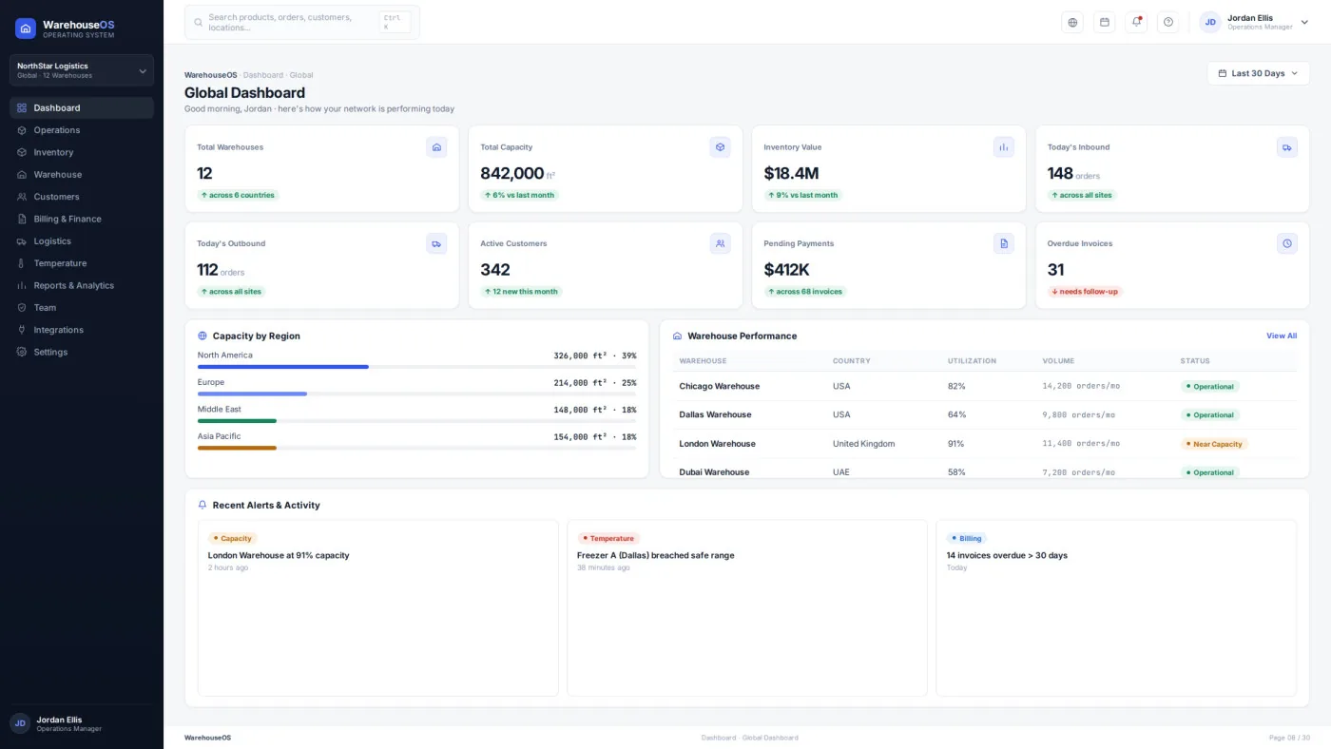This screenshot has width=1331, height=749.
Task: Open Temperature in the sidebar
Action: 82,263
